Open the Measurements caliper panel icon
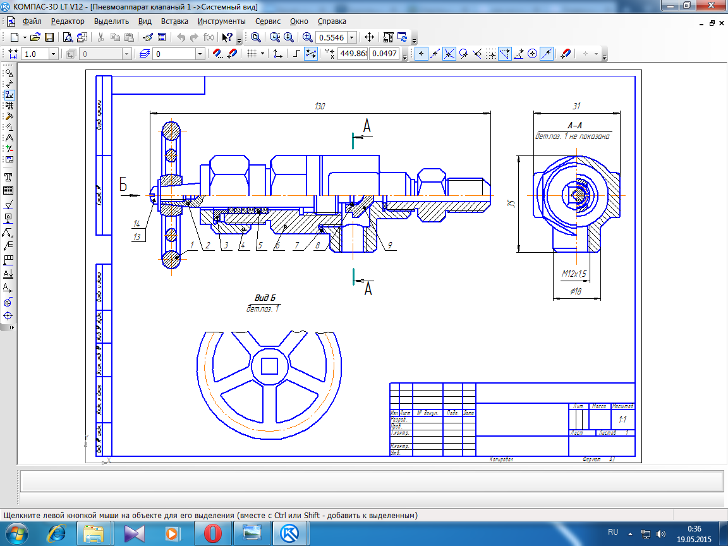 (9, 138)
